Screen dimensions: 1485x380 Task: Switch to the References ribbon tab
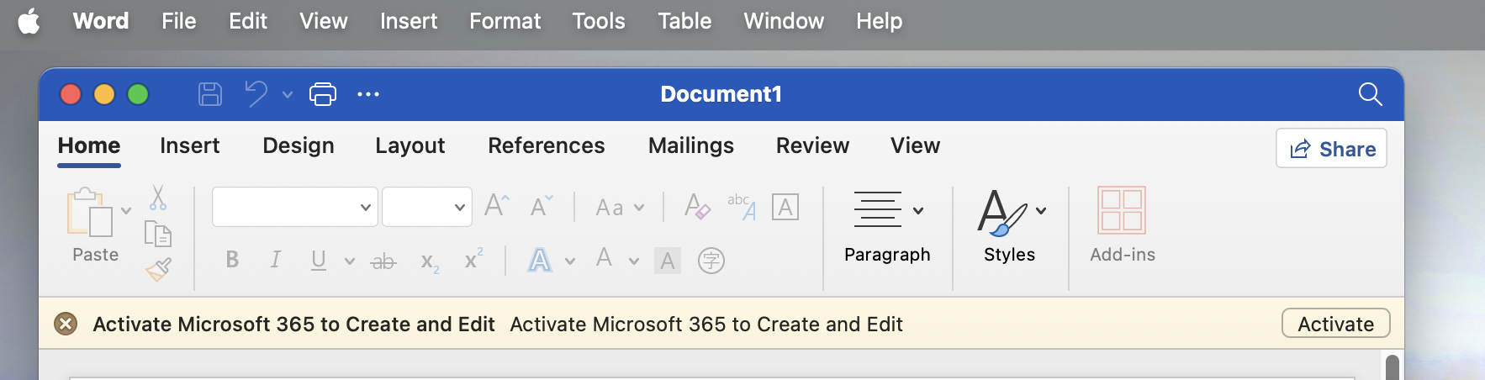547,145
